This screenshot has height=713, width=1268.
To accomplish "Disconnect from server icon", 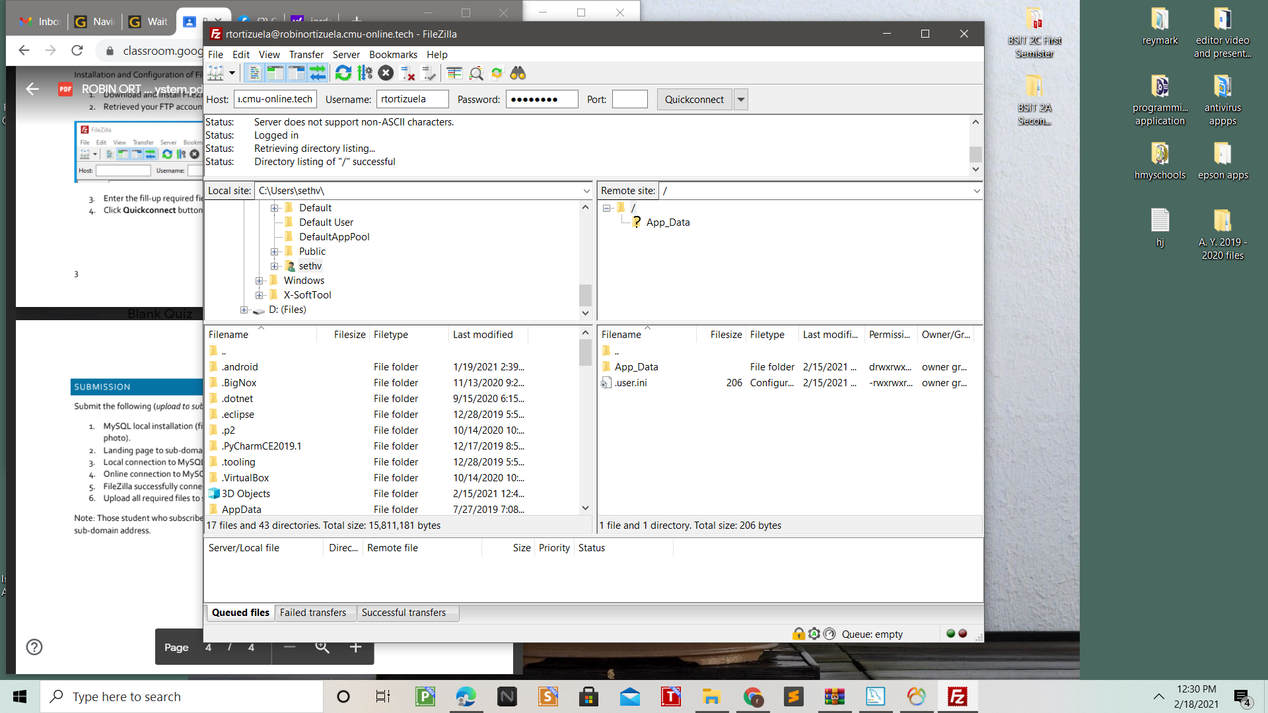I will pos(408,73).
